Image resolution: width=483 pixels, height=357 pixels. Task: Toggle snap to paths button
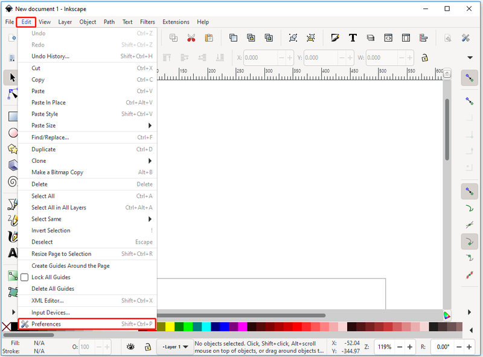point(470,209)
